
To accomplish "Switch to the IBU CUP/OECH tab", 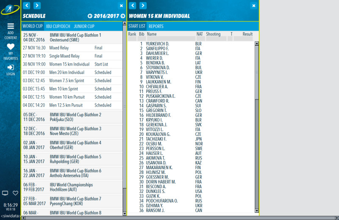I will (x=58, y=26).
